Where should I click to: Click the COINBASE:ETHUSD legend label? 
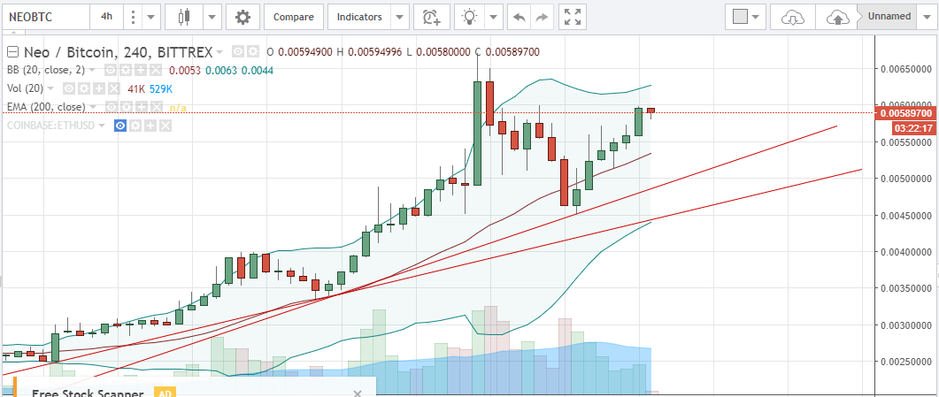(x=51, y=126)
